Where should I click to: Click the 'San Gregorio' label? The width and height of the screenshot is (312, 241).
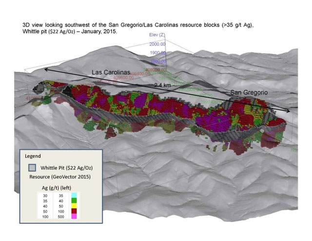pyautogui.click(x=249, y=93)
